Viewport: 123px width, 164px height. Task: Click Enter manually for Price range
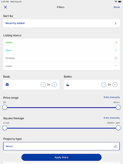pos(112,97)
